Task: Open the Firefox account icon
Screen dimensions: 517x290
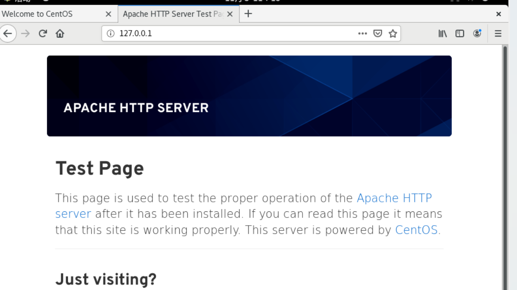Action: (477, 34)
